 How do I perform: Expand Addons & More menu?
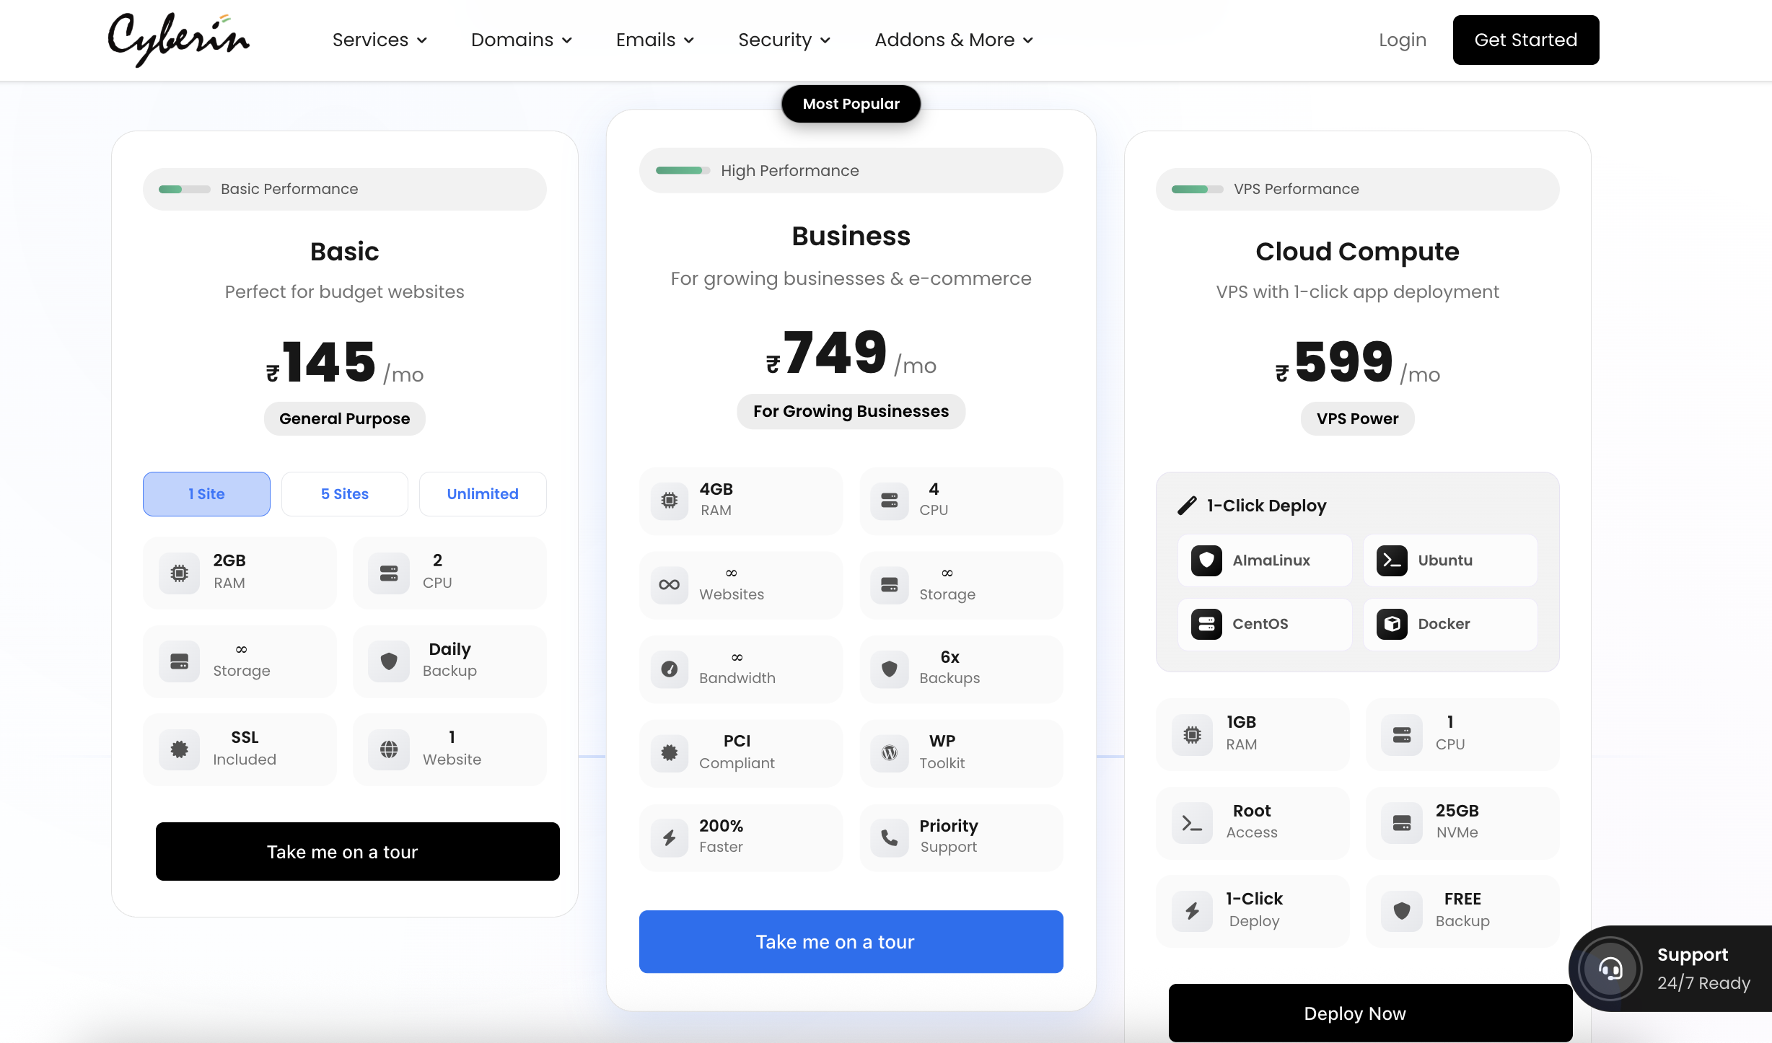click(954, 40)
